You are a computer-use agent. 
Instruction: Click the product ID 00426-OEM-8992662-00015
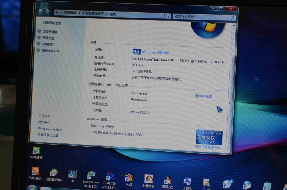pyautogui.click(x=124, y=134)
